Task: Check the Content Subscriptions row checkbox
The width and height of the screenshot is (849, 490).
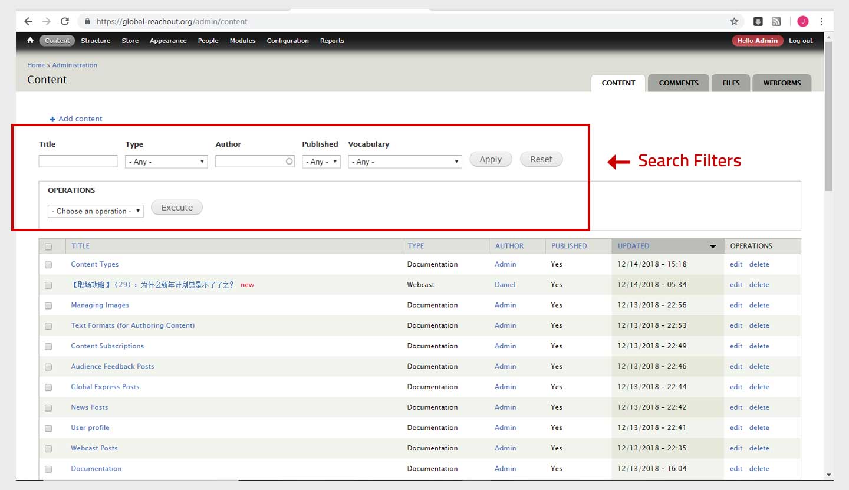Action: (x=48, y=347)
